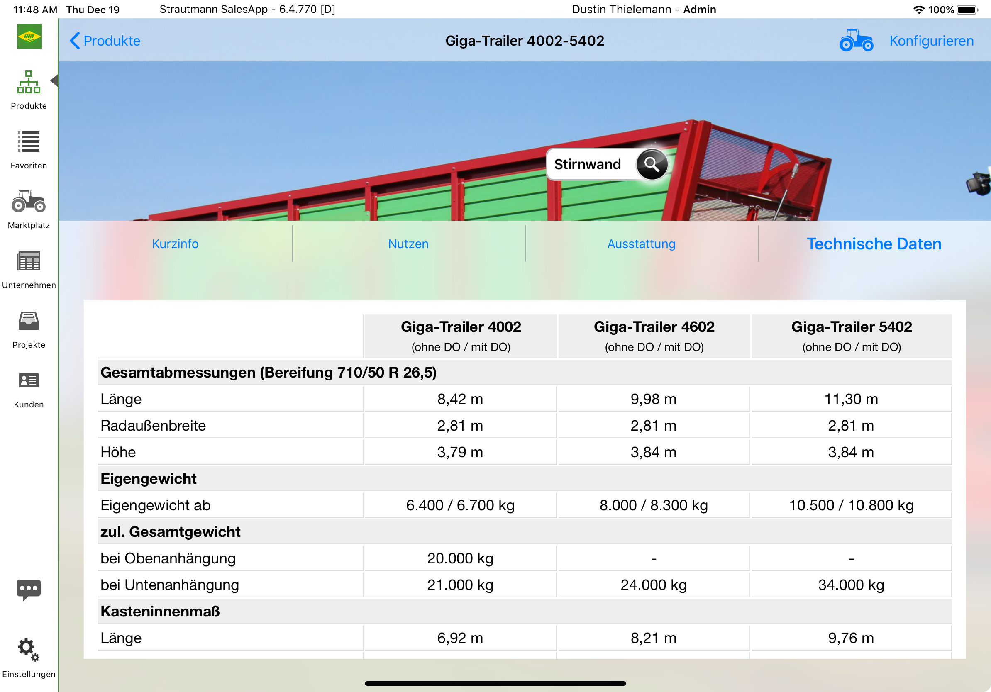Image resolution: width=991 pixels, height=692 pixels.
Task: Open the Produkte sidebar section
Action: pos(29,90)
